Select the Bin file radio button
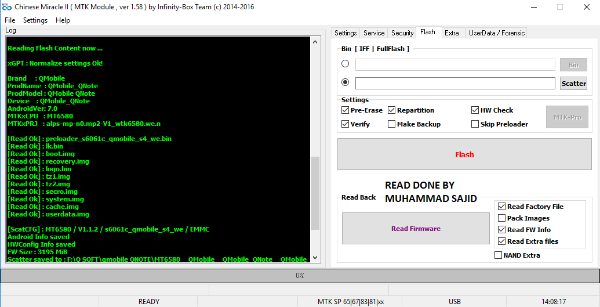This screenshot has width=600, height=307. (x=345, y=64)
